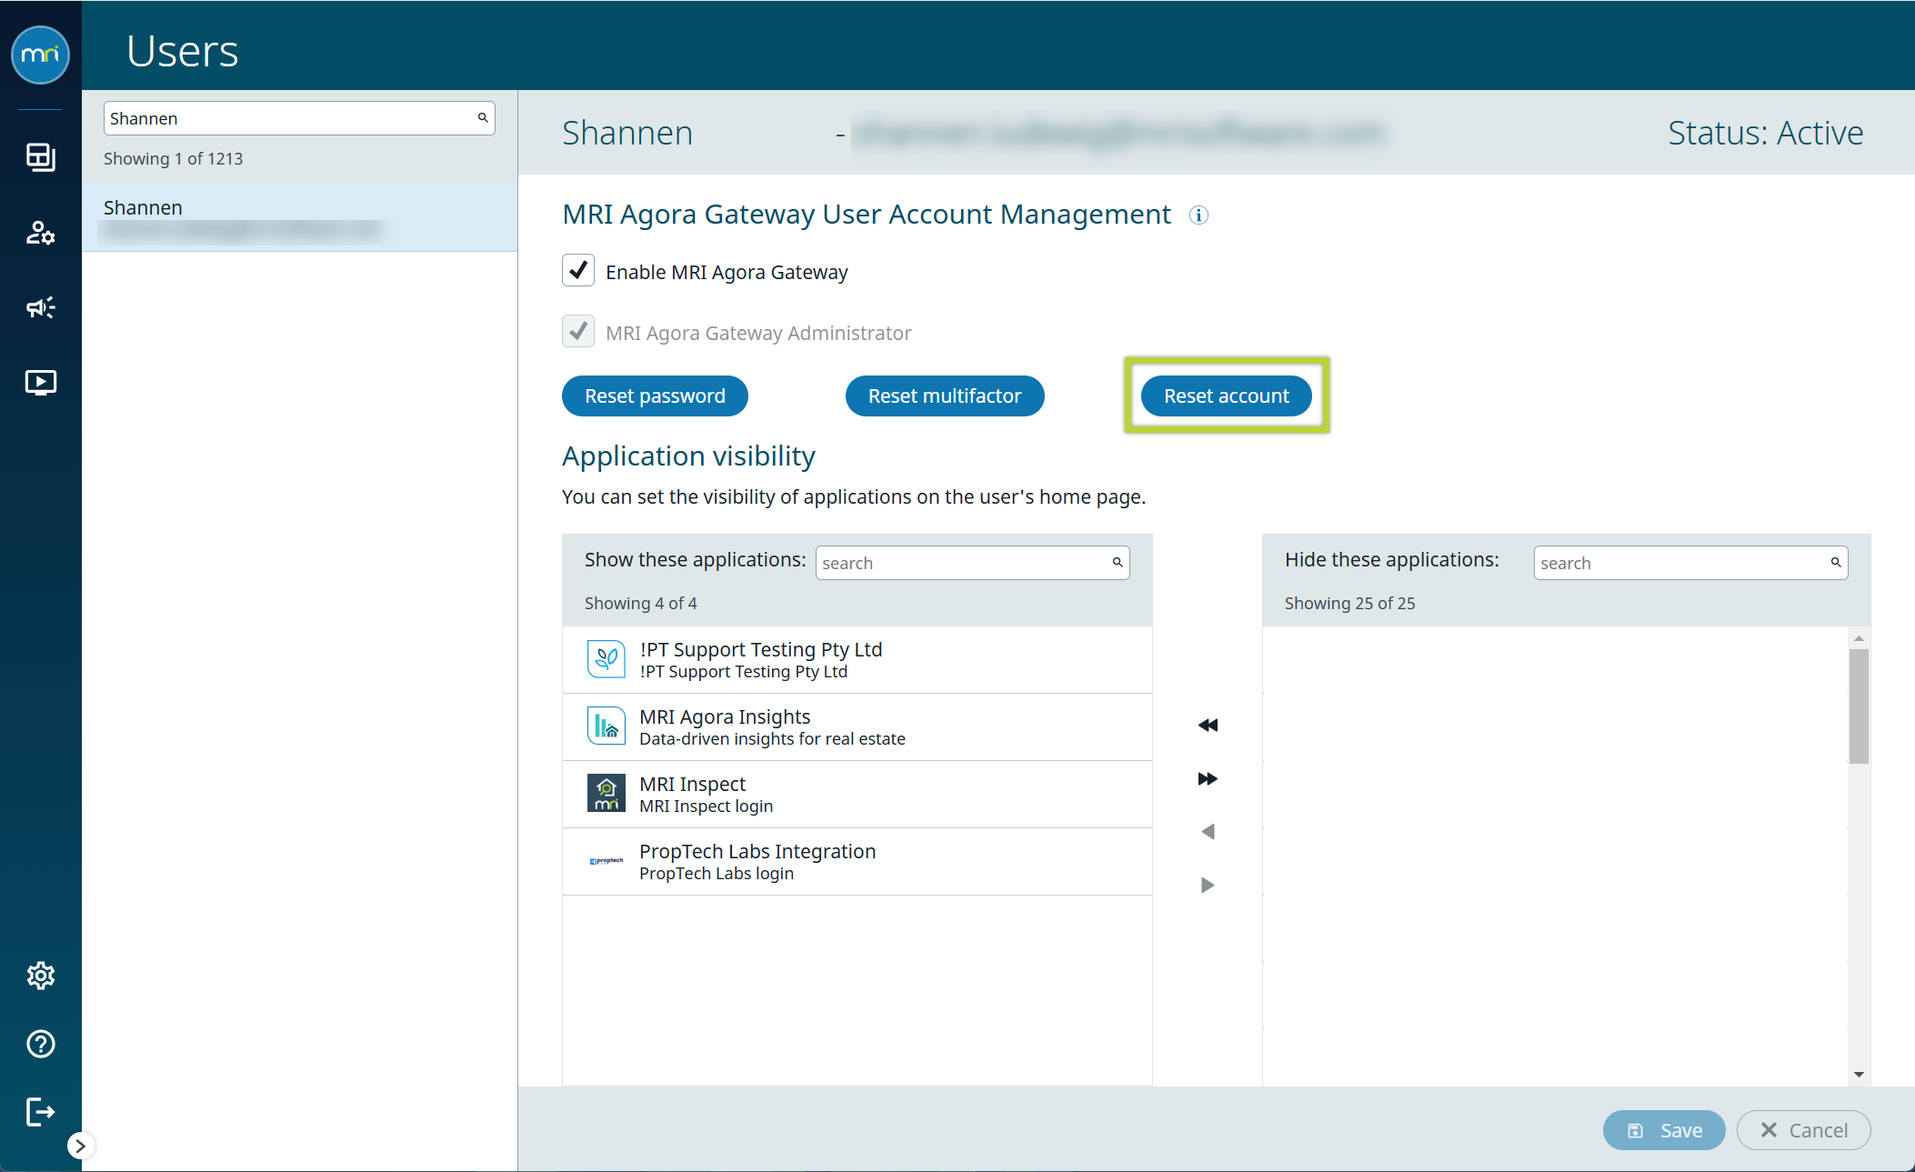Click the Reset multifactor button
This screenshot has height=1172, width=1915.
tap(944, 396)
